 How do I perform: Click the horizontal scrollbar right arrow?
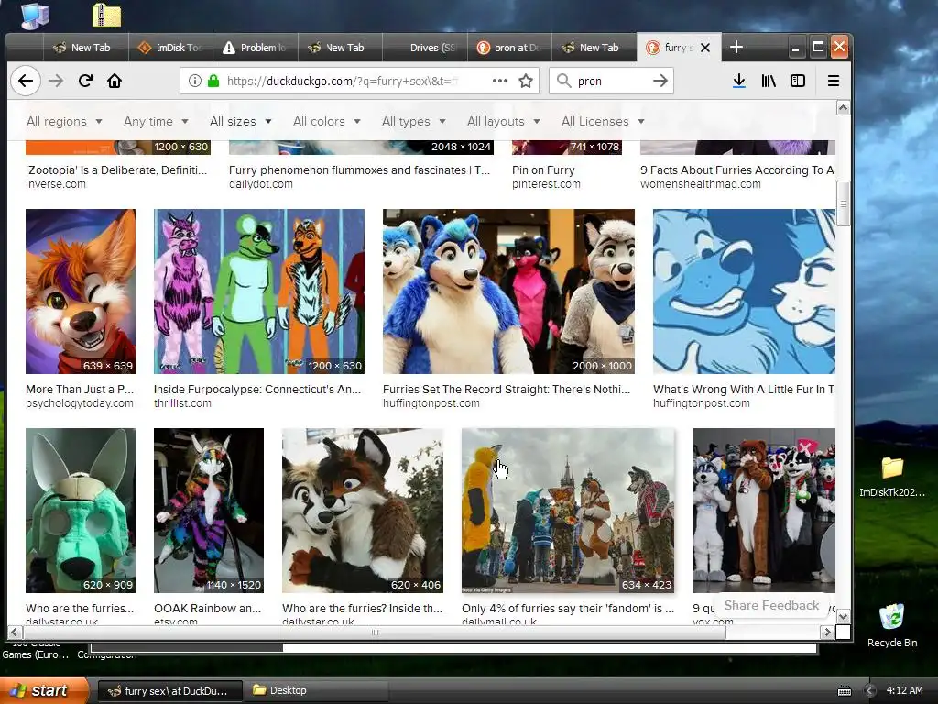[x=827, y=632]
